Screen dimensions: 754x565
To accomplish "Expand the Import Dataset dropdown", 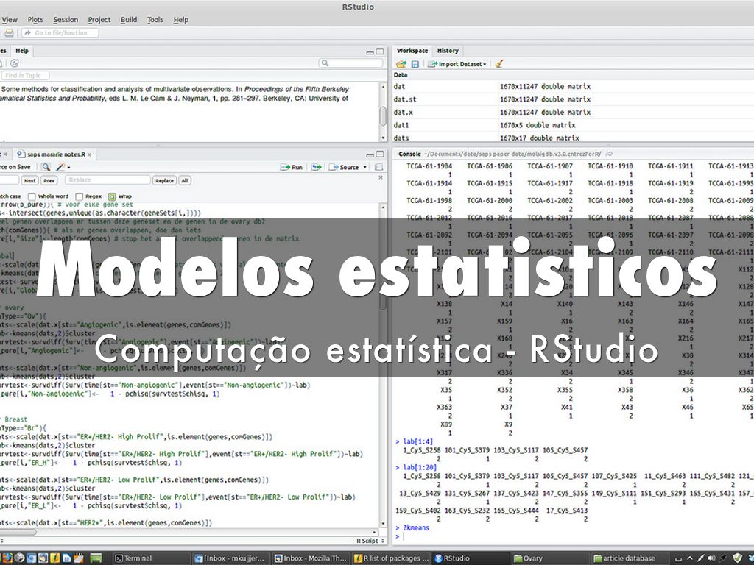I will 461,64.
